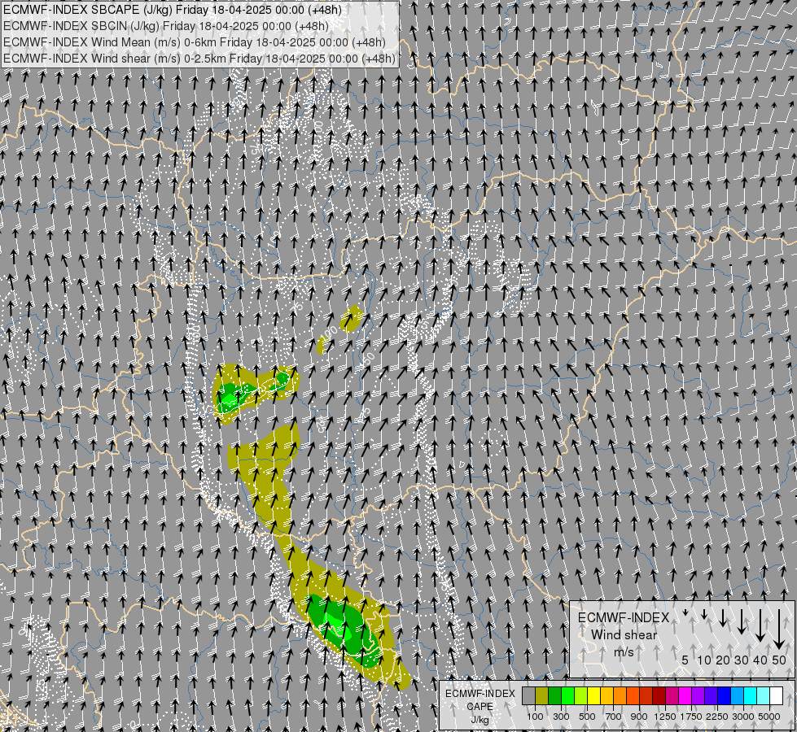Click the azure swatch left of 3000 tick
The width and height of the screenshot is (797, 732).
coord(738,695)
